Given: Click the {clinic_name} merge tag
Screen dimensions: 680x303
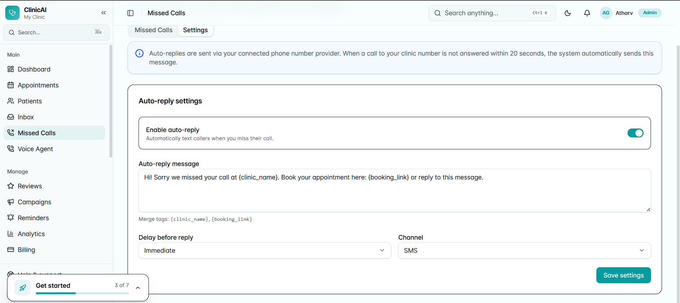Looking at the screenshot, I should click(x=190, y=219).
